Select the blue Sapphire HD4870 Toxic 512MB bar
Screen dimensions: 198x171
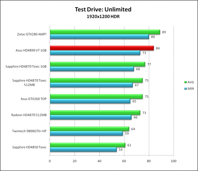click(x=91, y=85)
